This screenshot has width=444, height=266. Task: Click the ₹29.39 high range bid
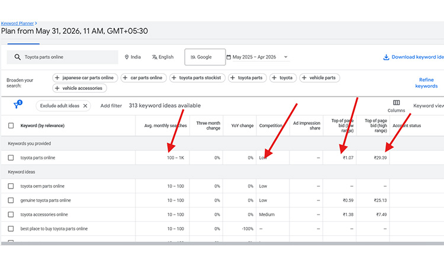click(380, 158)
